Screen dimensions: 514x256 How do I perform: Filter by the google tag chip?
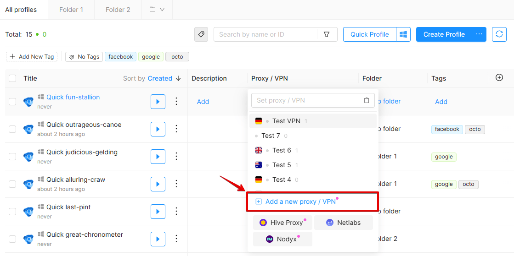pos(151,57)
